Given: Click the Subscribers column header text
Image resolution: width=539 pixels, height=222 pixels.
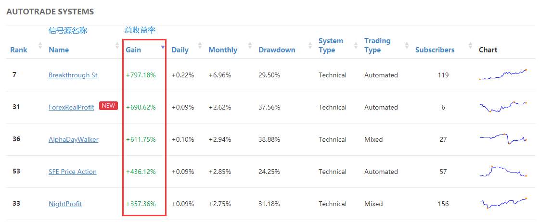Looking at the screenshot, I should [x=435, y=50].
